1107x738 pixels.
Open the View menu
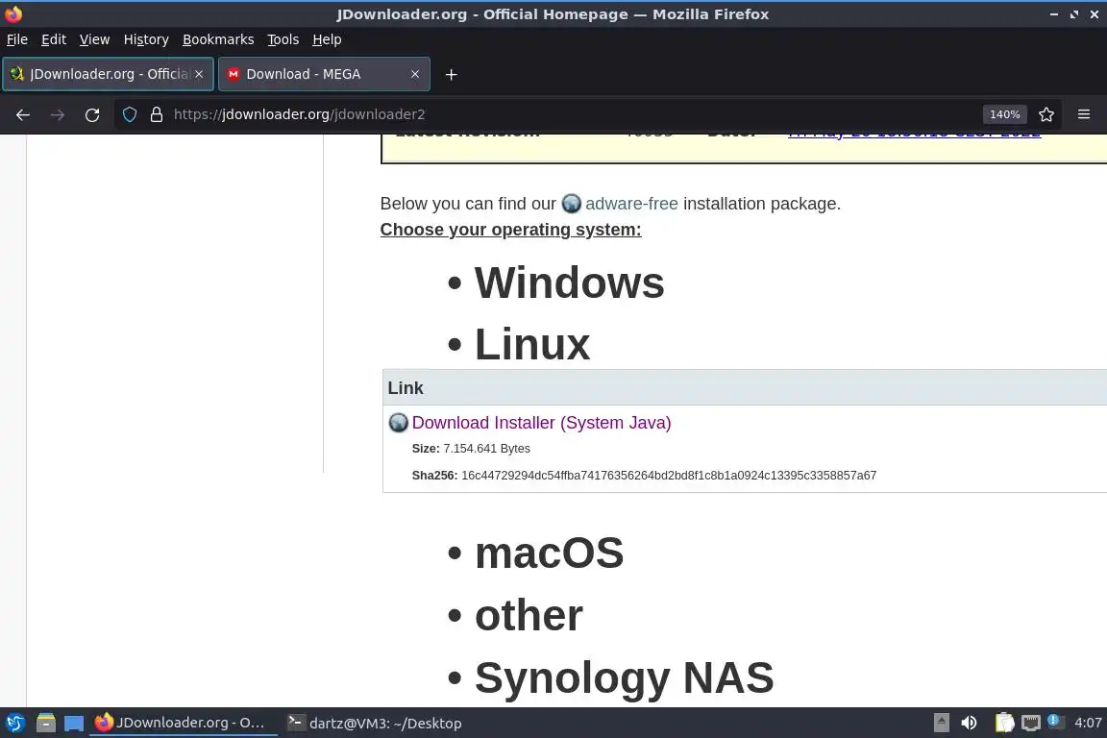94,39
